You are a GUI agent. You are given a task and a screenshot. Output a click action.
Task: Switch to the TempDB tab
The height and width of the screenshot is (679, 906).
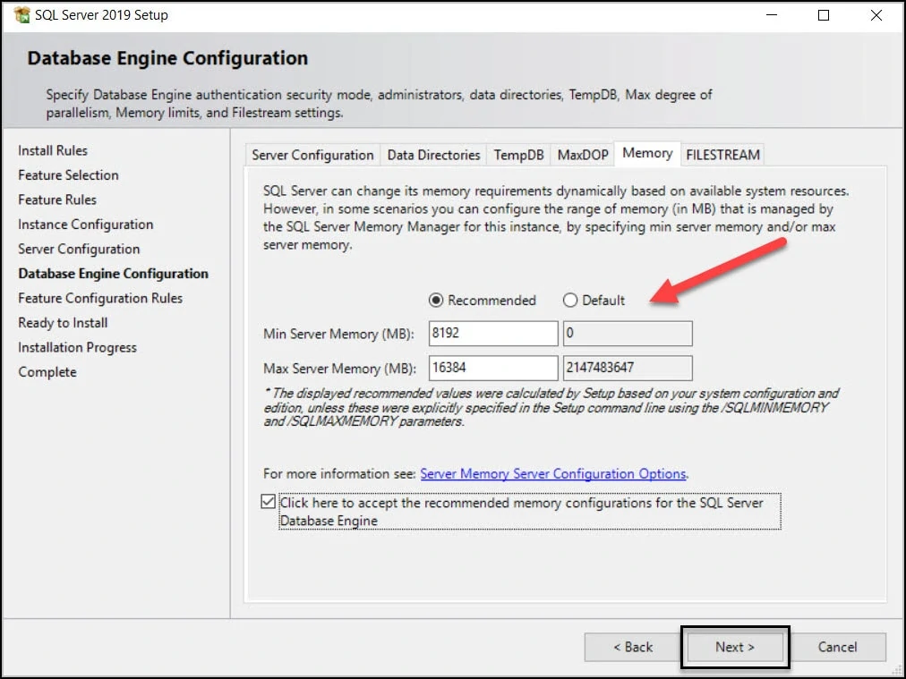tap(518, 156)
